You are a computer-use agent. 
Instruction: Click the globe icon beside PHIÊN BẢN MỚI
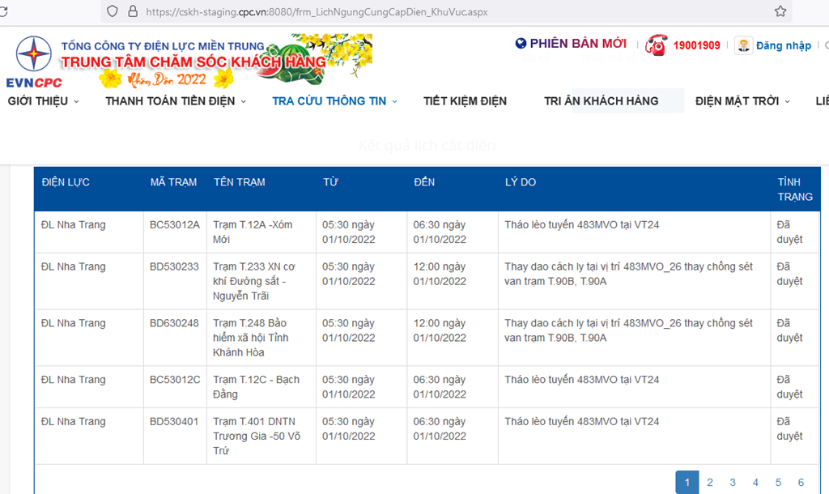521,44
